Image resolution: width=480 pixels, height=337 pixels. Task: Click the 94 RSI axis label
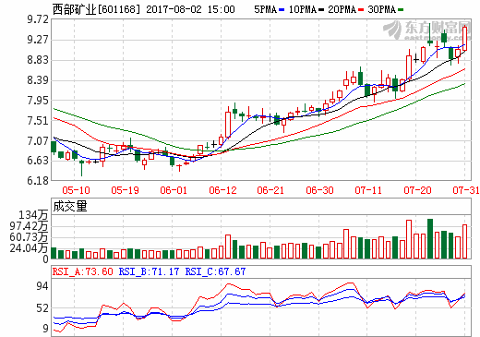click(42, 286)
